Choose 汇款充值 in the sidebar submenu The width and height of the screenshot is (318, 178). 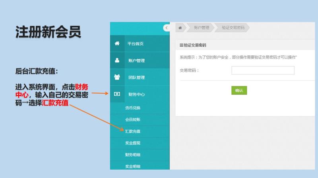click(x=133, y=131)
